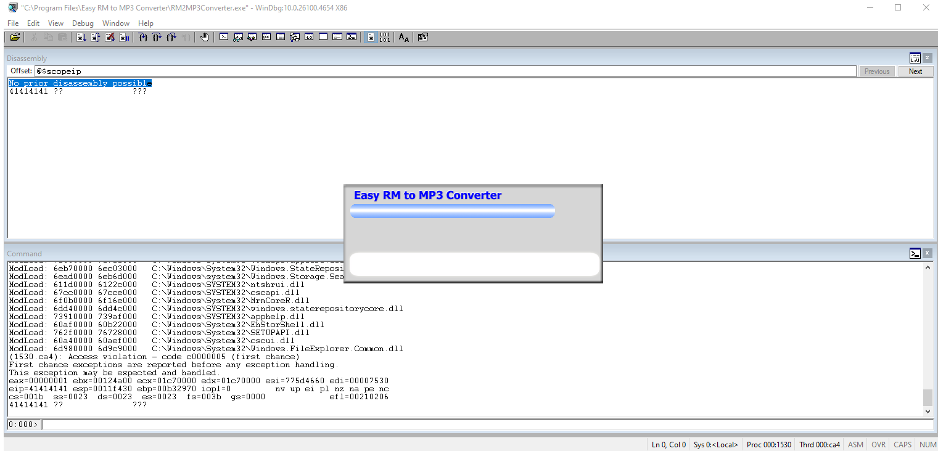Click the Command window scroll-up arrow
The image size is (938, 451).
click(928, 268)
